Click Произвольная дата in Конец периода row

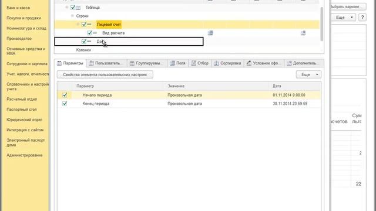(x=184, y=104)
